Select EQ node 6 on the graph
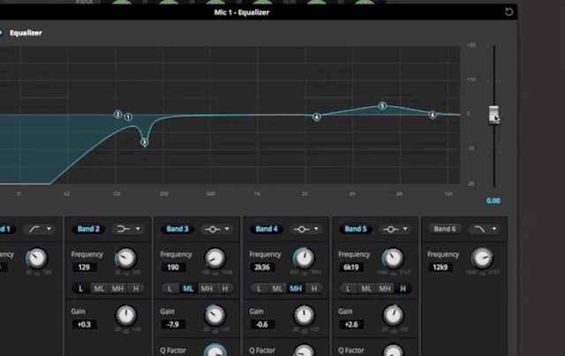The height and width of the screenshot is (356, 565). click(x=433, y=115)
